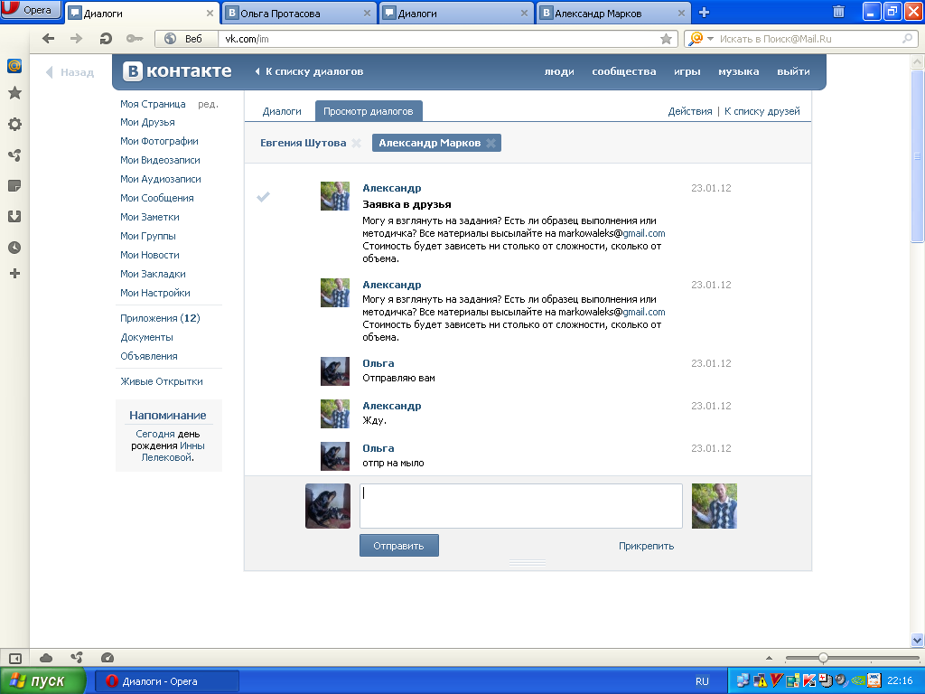The image size is (925, 694).
Task: Click Прикрепить attachment link
Action: tap(646, 546)
